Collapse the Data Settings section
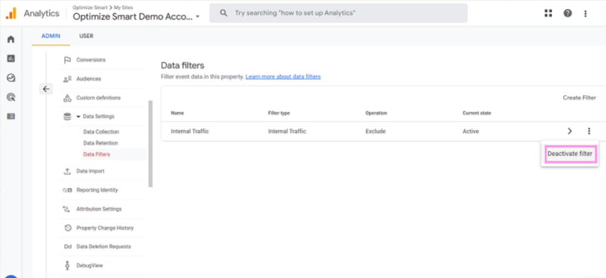 click(79, 117)
